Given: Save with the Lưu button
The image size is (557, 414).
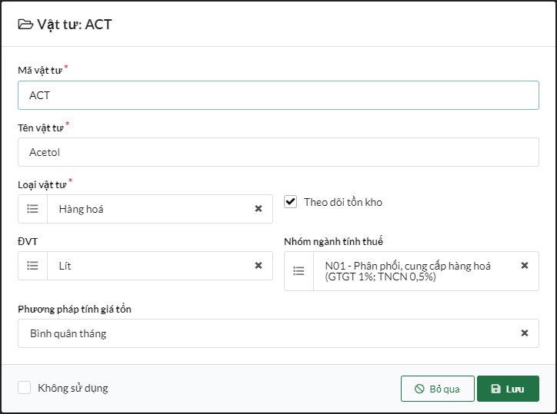Looking at the screenshot, I should click(508, 389).
